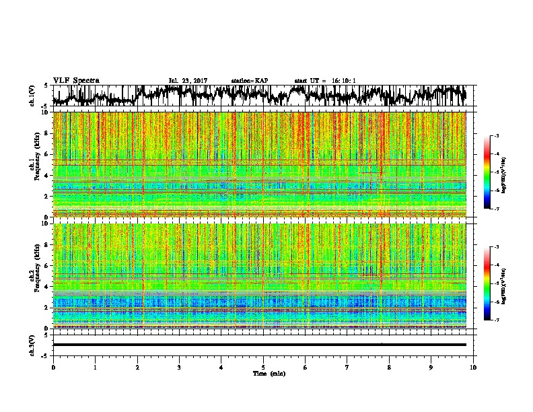The width and height of the screenshot is (533, 412).
Task: Select the "start UT = 16:10:1" header text
Action: 325,81
